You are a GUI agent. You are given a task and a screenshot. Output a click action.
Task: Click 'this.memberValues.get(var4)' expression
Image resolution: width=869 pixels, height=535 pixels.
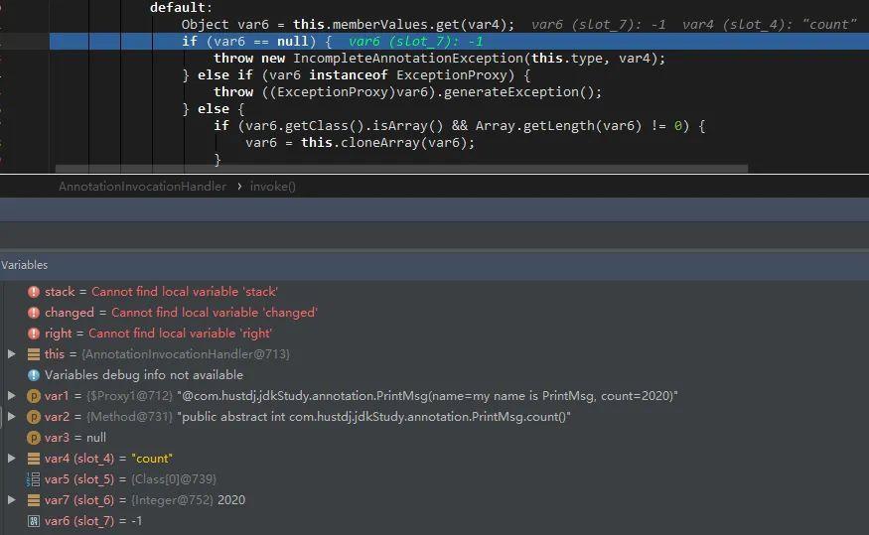coord(399,25)
